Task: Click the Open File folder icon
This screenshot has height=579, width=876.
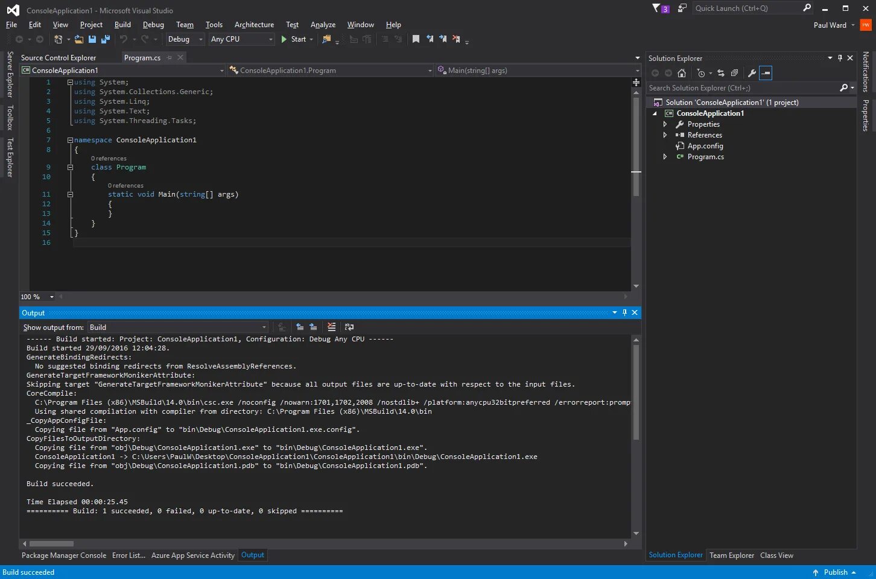Action: (79, 39)
